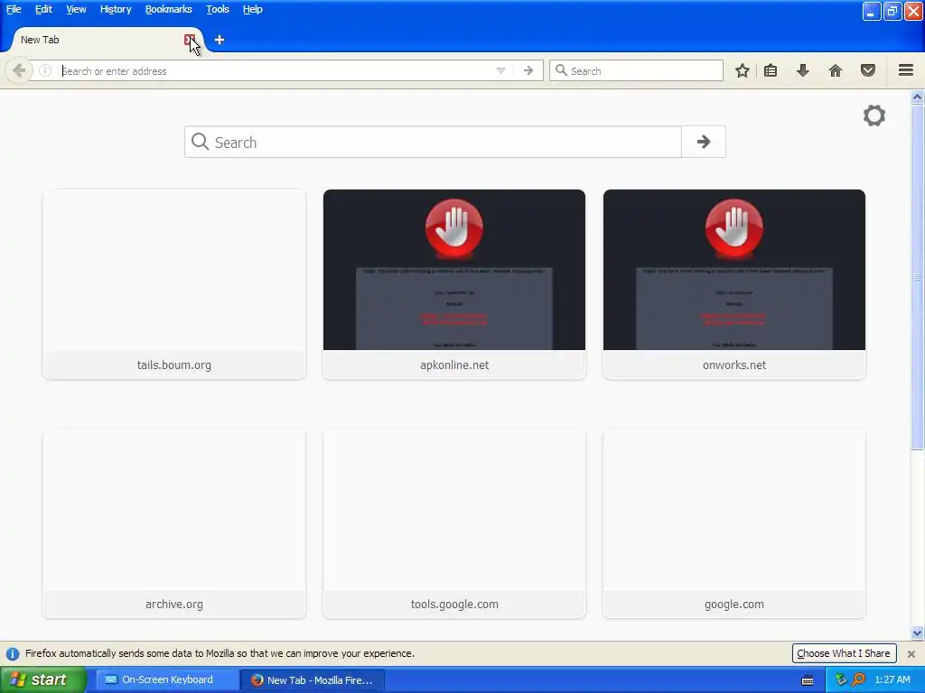Open the bookmarks list icon
The width and height of the screenshot is (925, 693).
771,70
